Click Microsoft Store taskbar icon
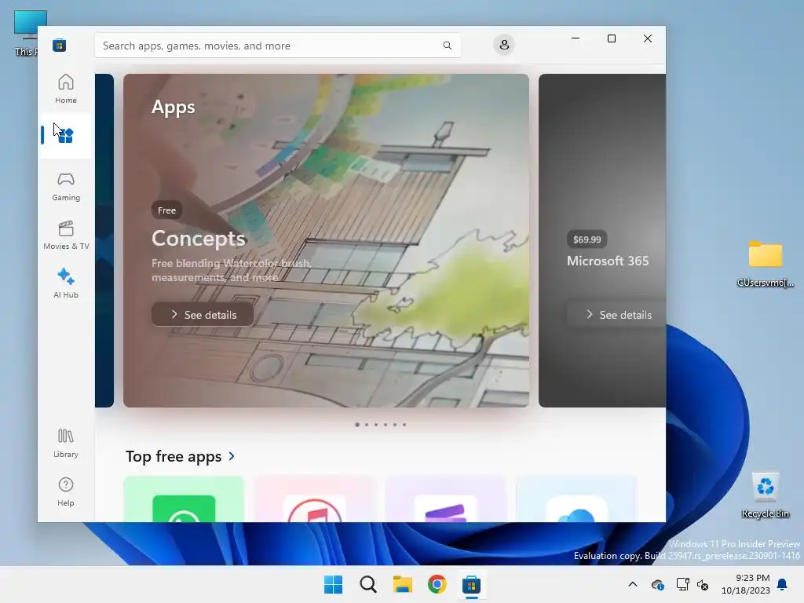The image size is (804, 603). tap(471, 584)
